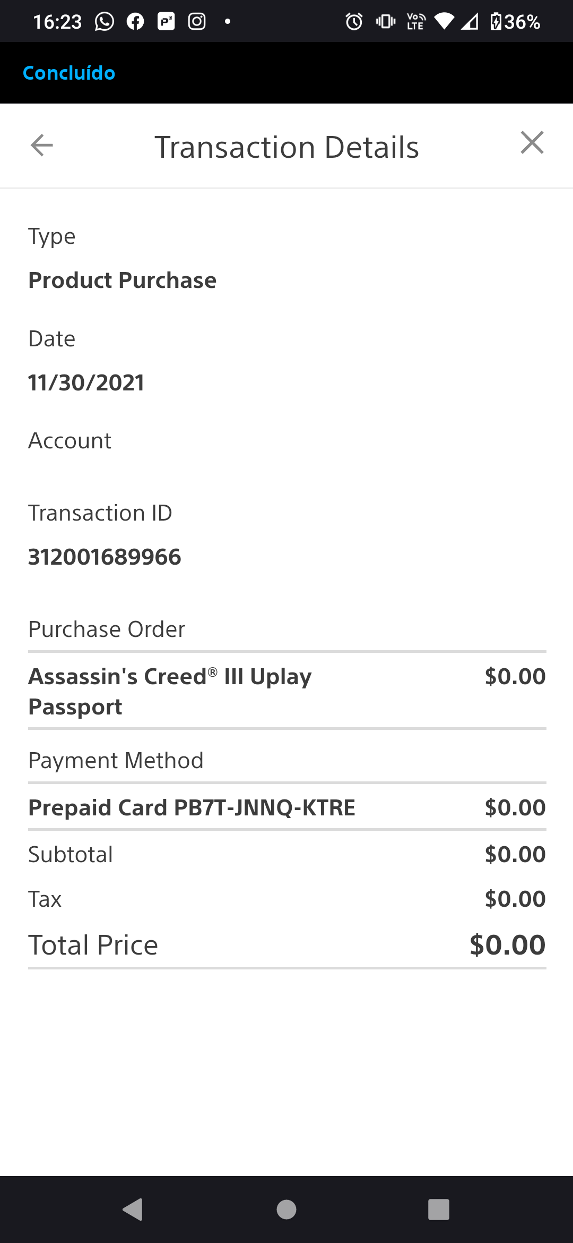573x1243 pixels.
Task: Open the WhatsApp notification icon
Action: click(105, 22)
